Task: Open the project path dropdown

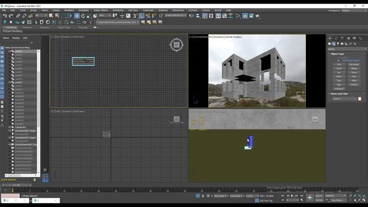Action: 117,22
